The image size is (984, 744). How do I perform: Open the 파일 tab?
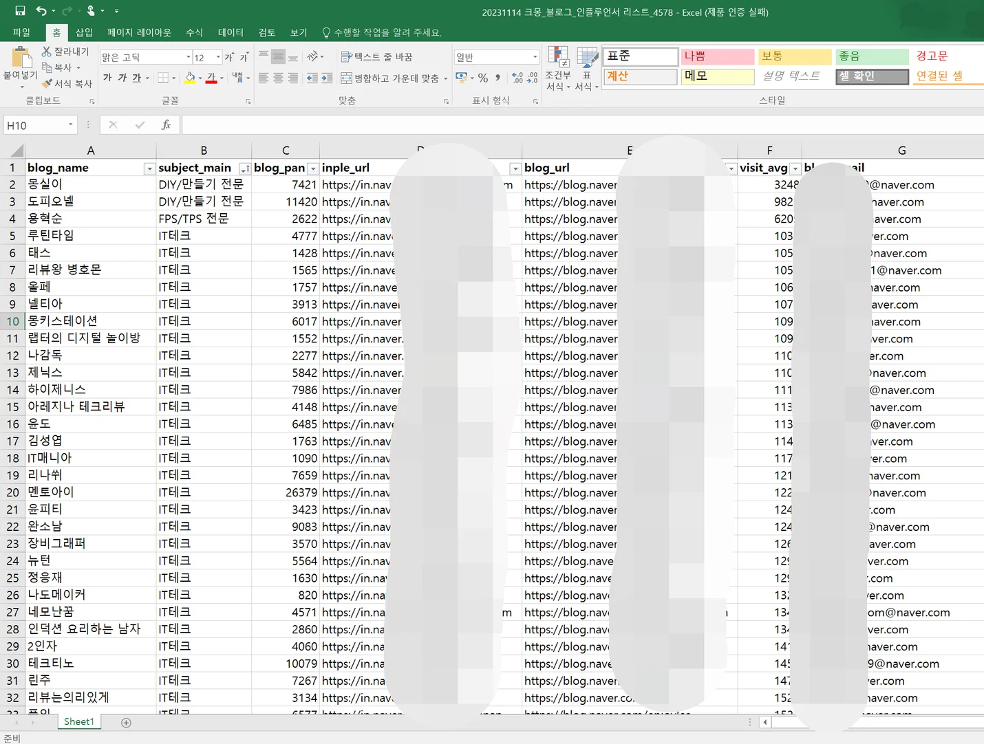(21, 32)
